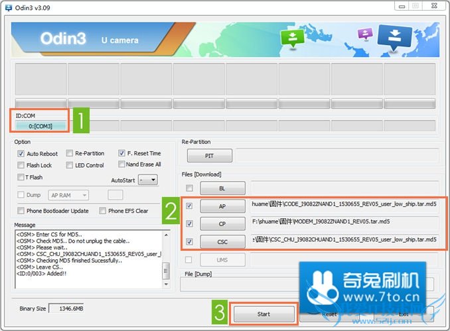Click the small empty box beside AP RAM dropdown
450x331 pixels.
[x=115, y=195]
